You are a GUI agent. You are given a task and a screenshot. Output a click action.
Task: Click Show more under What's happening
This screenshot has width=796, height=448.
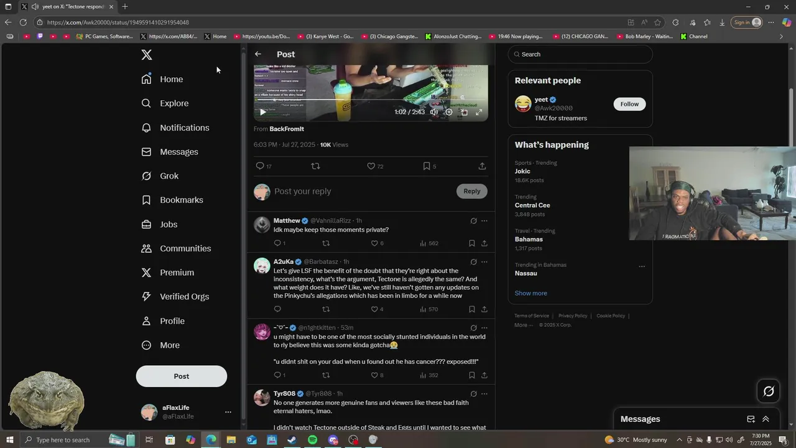(x=530, y=293)
